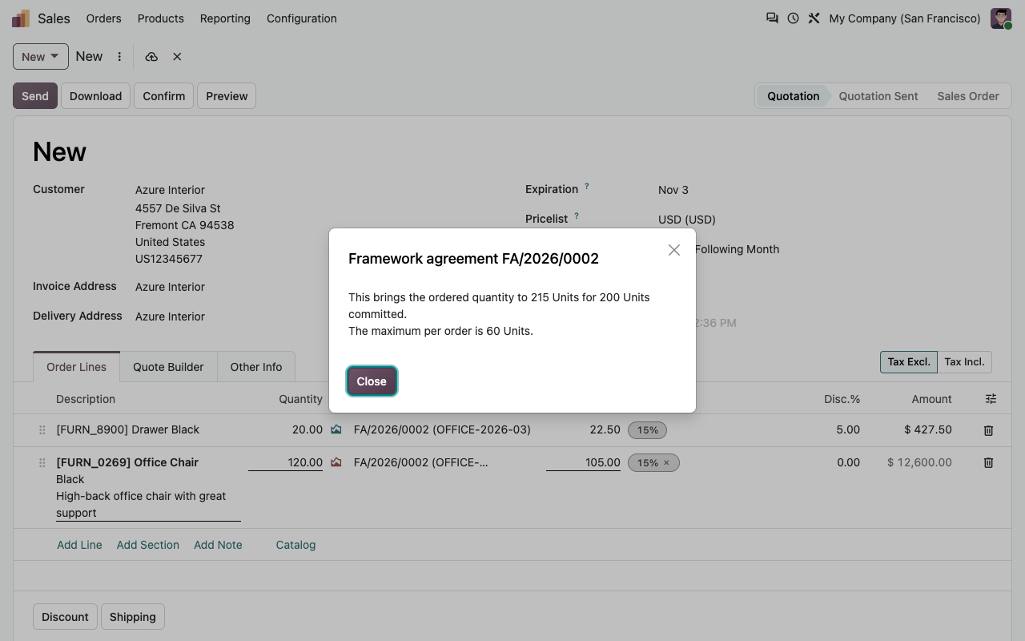Select the Quotation Sent status stage

click(x=878, y=96)
